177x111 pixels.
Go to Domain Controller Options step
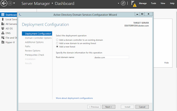pos(38,38)
